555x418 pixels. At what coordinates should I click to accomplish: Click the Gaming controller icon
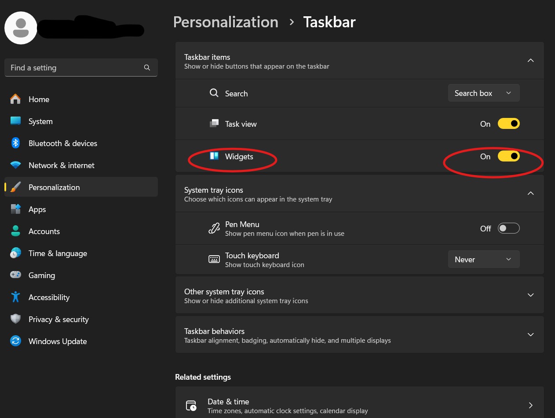point(16,275)
